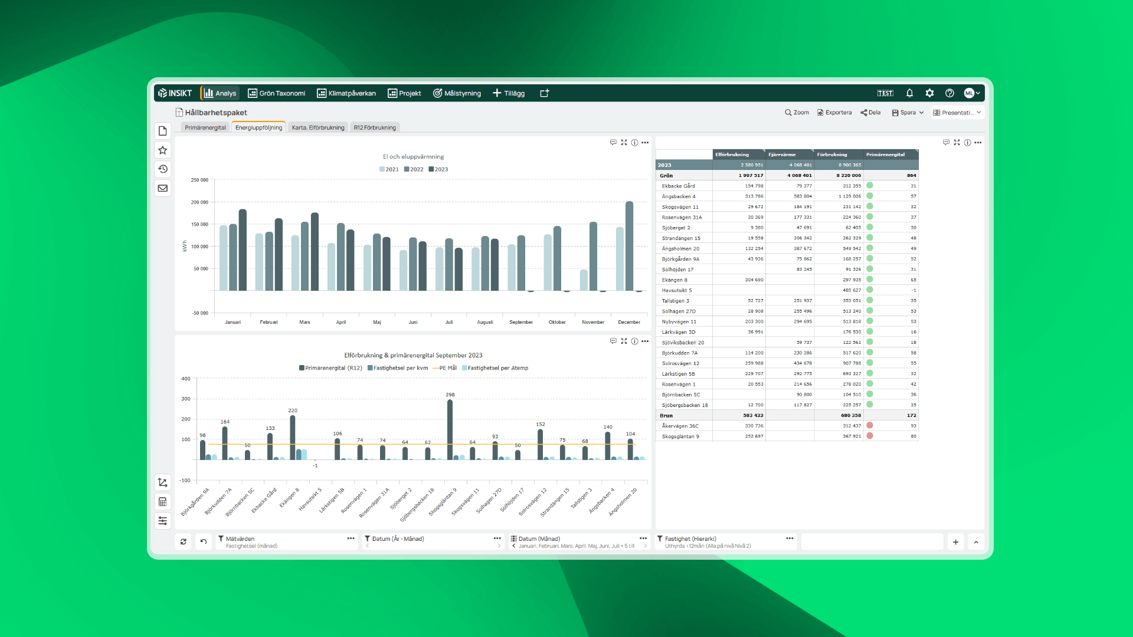Image resolution: width=1133 pixels, height=637 pixels.
Task: Open notifications bell
Action: 909,93
